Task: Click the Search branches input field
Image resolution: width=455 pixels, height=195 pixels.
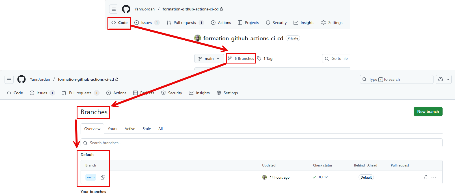Action: 261,143
